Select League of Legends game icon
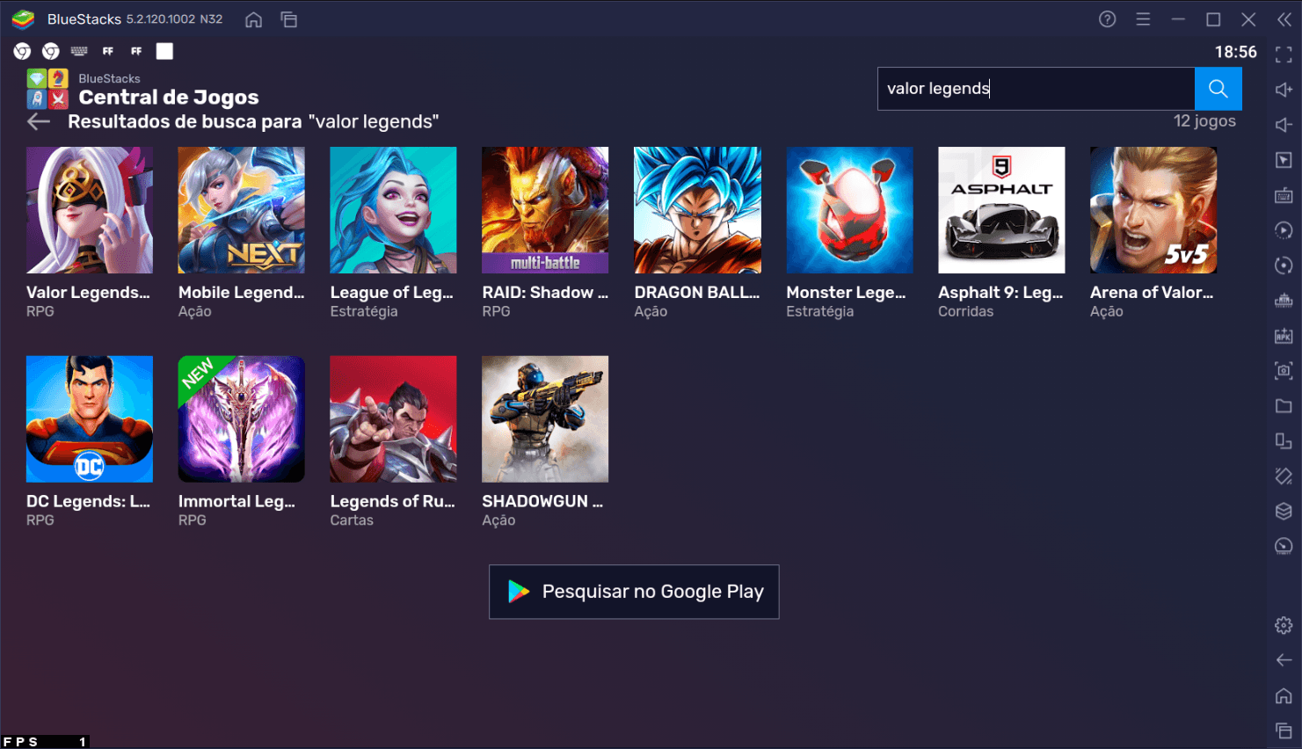 393,210
